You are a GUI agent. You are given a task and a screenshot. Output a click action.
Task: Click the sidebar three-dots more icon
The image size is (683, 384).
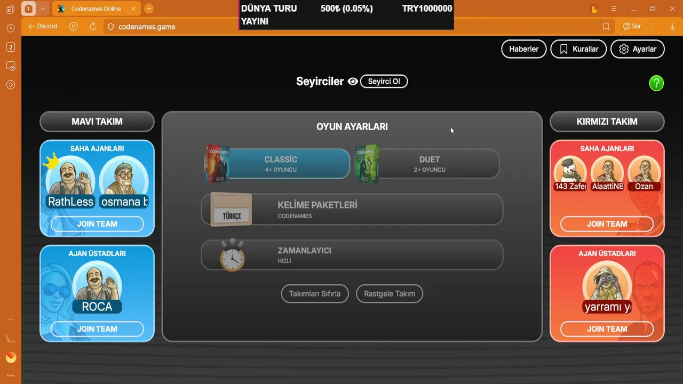[x=10, y=375]
